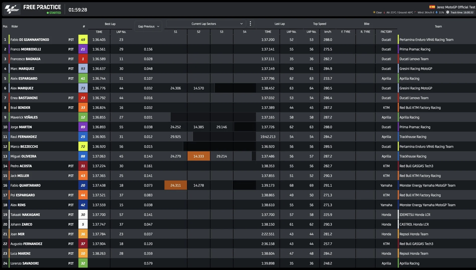Click the Spanish flag icon

pyautogui.click(x=432, y=7)
